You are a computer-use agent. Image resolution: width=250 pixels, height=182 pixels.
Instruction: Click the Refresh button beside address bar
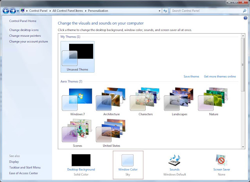coord(165,11)
